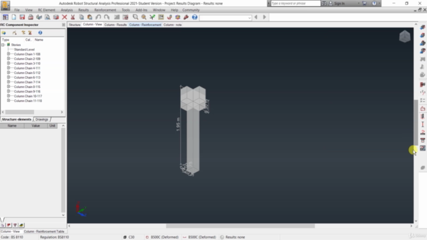The width and height of the screenshot is (427, 240).
Task: Expand Column Chain 1-108 tree node
Action: click(x=9, y=54)
